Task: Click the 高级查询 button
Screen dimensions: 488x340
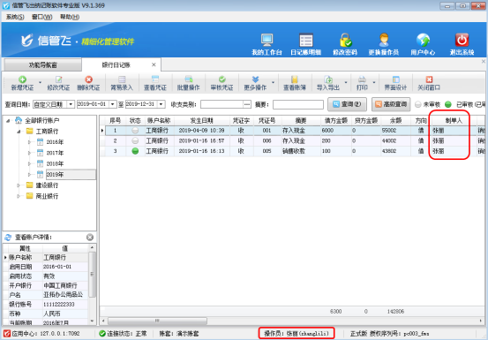Action: 391,104
